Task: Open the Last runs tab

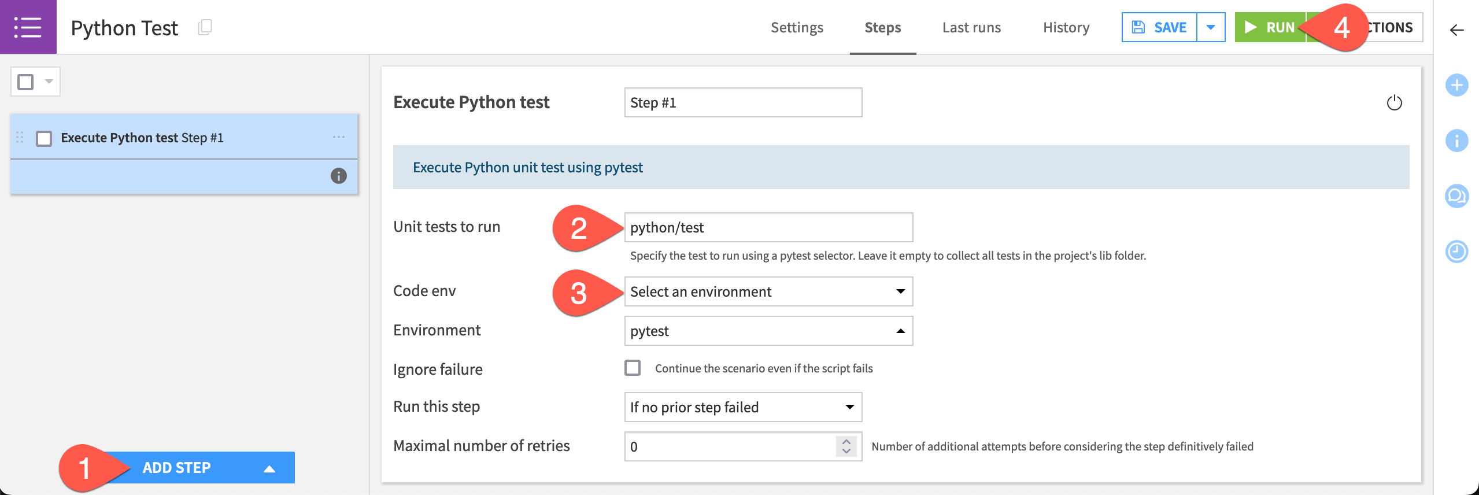Action: (971, 27)
